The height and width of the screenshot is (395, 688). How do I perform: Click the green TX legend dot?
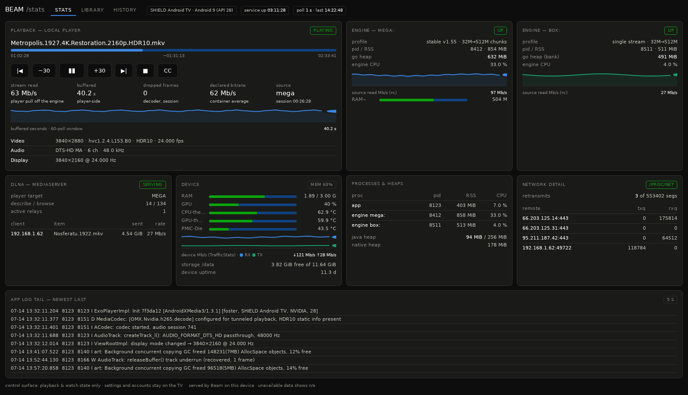(x=254, y=255)
